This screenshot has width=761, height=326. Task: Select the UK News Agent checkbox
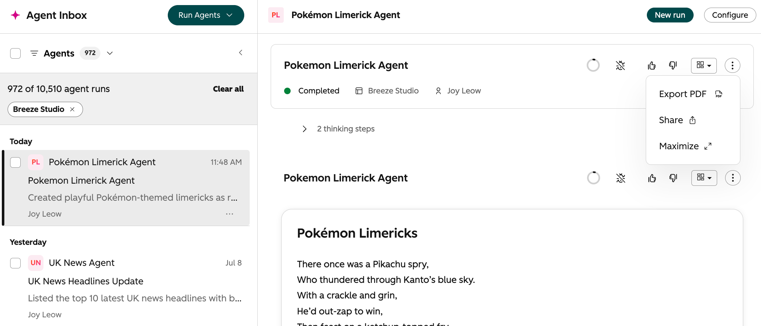(x=16, y=263)
